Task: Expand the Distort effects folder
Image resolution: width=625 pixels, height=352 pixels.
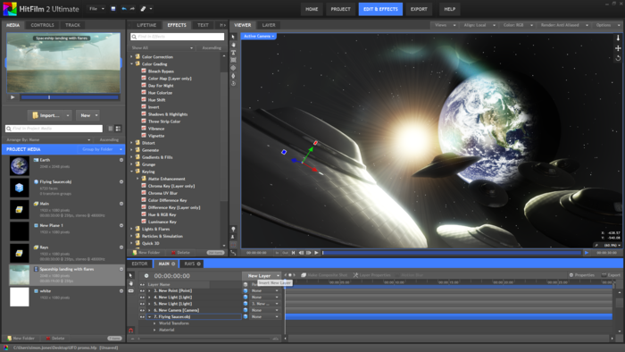Action: point(131,143)
